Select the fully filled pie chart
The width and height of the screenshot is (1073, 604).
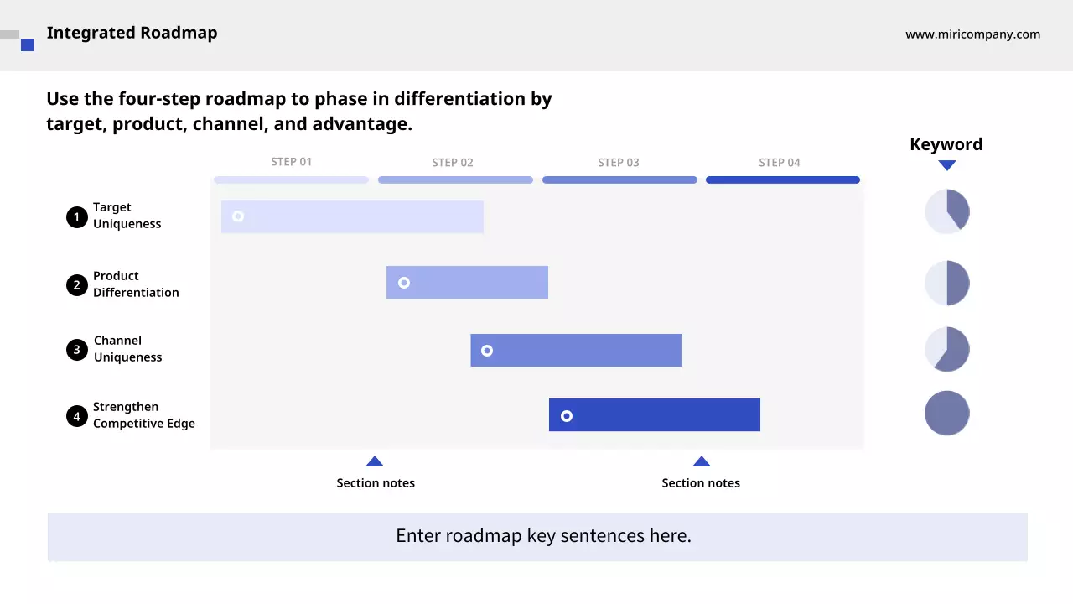[x=947, y=413]
